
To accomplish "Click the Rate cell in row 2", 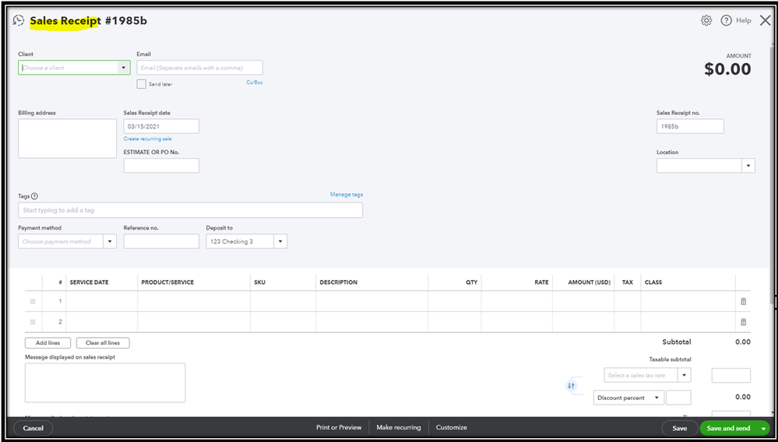I will [516, 322].
